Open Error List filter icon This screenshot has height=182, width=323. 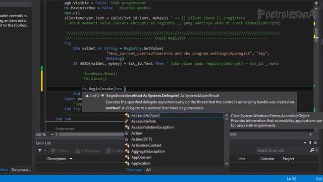coord(40,151)
